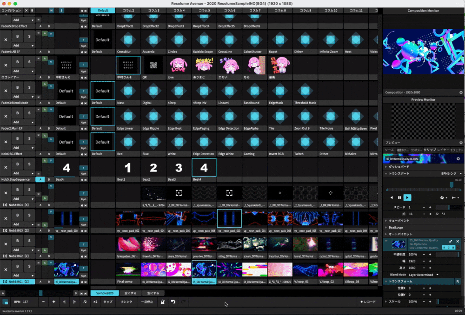Click the スピード slider in the transport panel

449,207
